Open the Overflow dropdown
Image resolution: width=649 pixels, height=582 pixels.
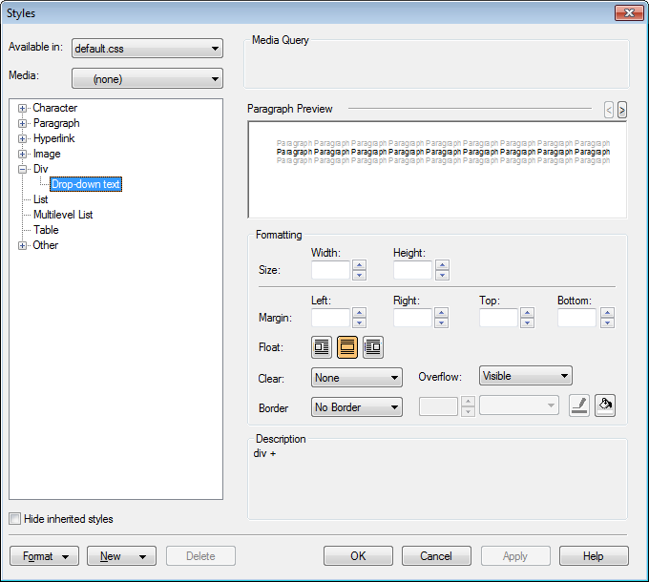[x=525, y=376]
